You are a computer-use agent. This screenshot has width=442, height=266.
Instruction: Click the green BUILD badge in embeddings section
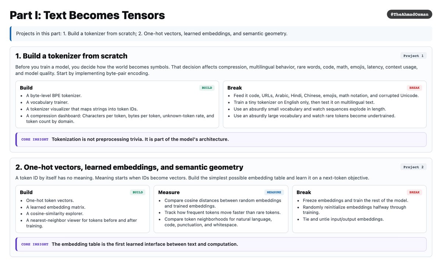click(137, 192)
